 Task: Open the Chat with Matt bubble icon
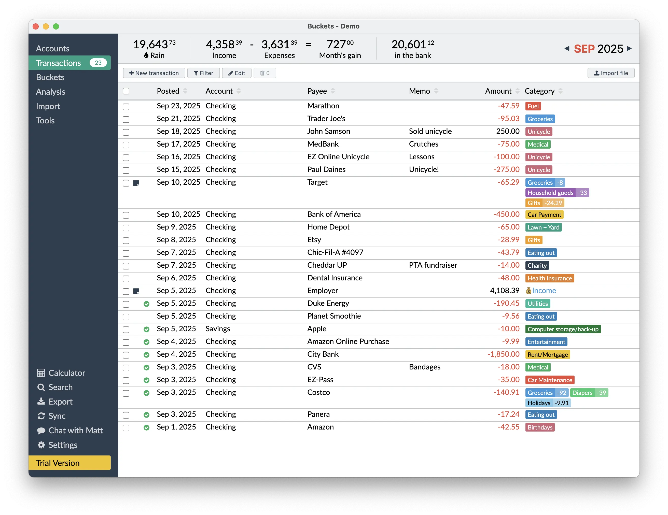click(x=41, y=431)
